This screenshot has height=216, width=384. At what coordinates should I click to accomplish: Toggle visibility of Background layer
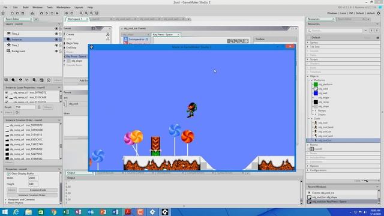pos(56,51)
